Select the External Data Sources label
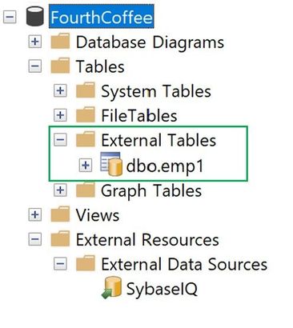Image resolution: width=293 pixels, height=328 pixels. 184,264
